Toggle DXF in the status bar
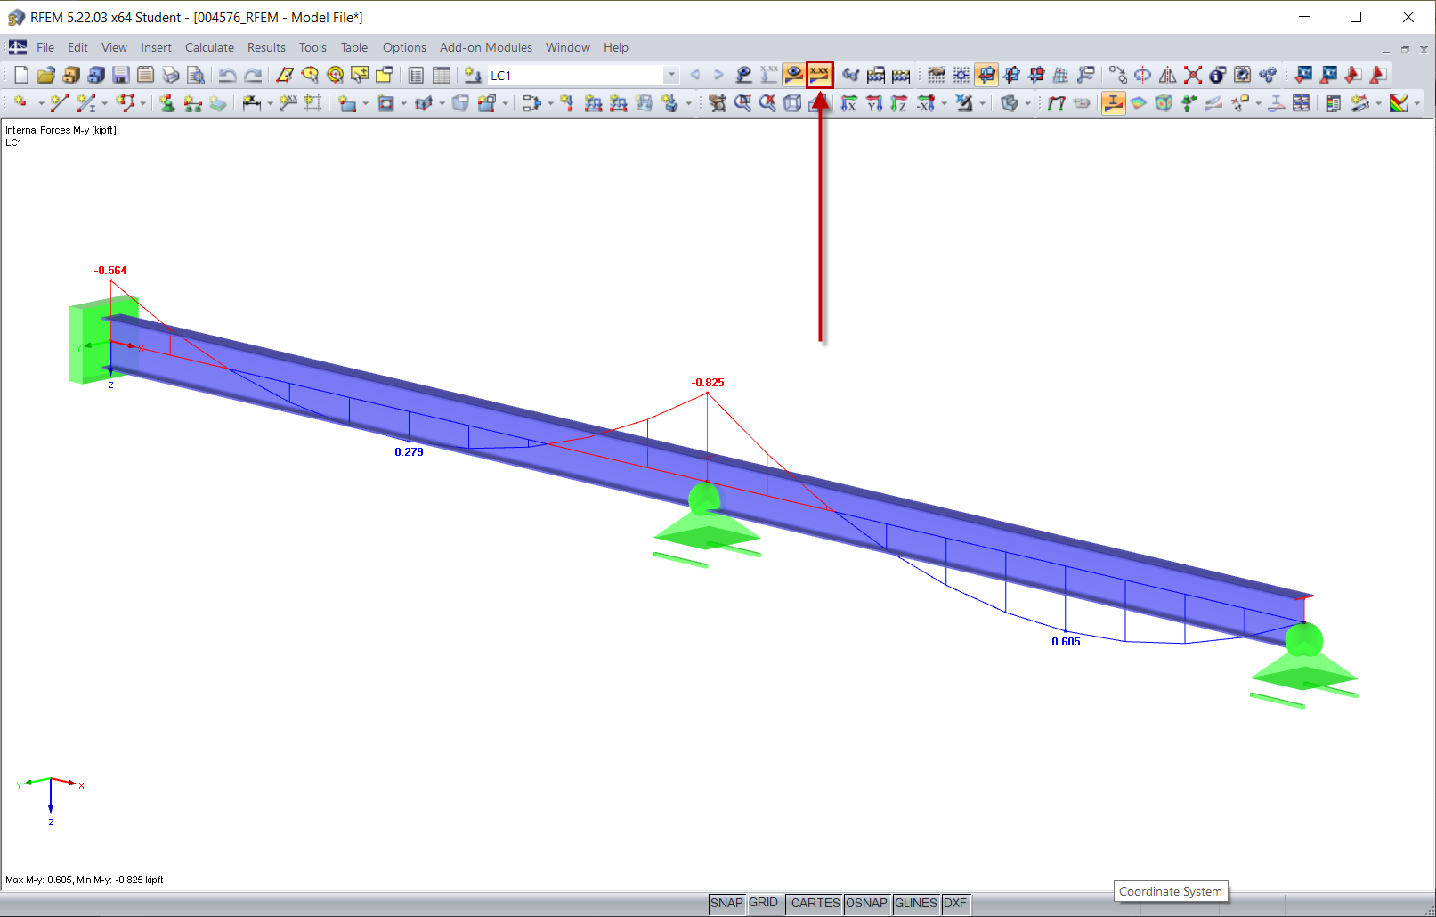Screen dimensions: 1436x917 [955, 903]
